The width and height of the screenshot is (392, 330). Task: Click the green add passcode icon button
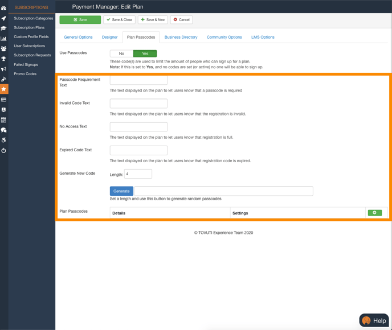374,213
